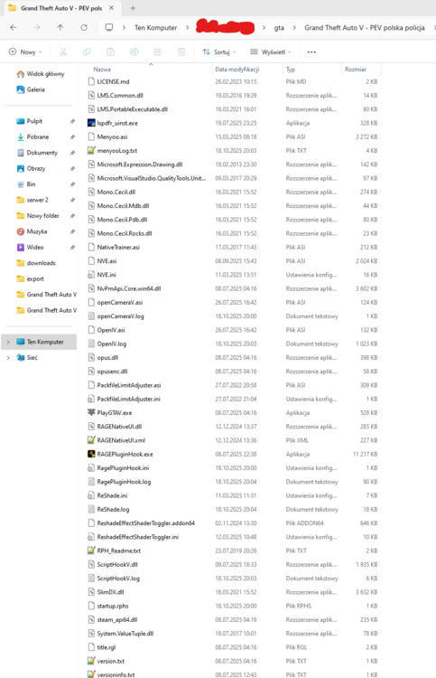Select lspdfr_uinst.exe application icon
This screenshot has height=678, width=436.
(91, 123)
